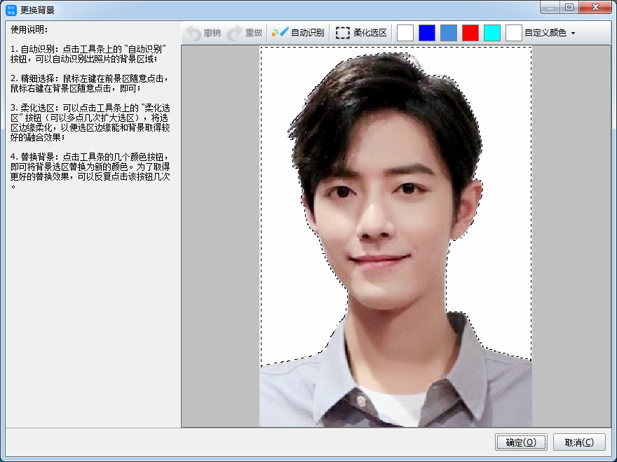The width and height of the screenshot is (617, 462).
Task: Click instruction step 4 about 替换背景
Action: pyautogui.click(x=90, y=171)
